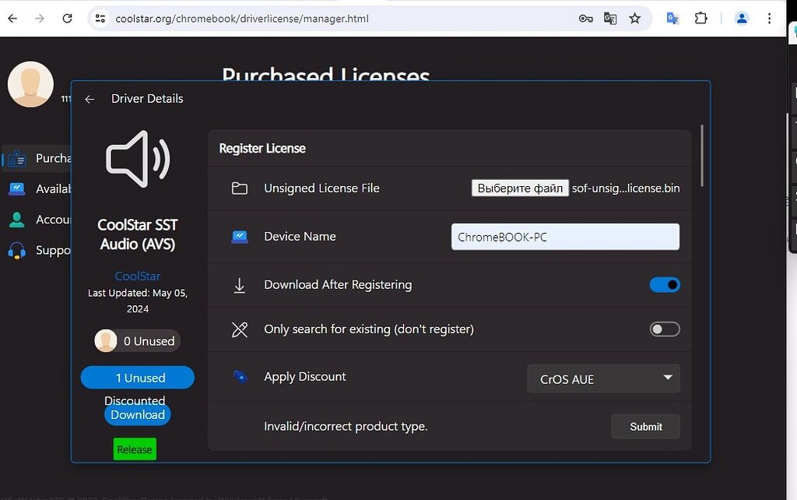The image size is (797, 500).
Task: Click the back arrow in Driver Details
Action: pyautogui.click(x=90, y=99)
